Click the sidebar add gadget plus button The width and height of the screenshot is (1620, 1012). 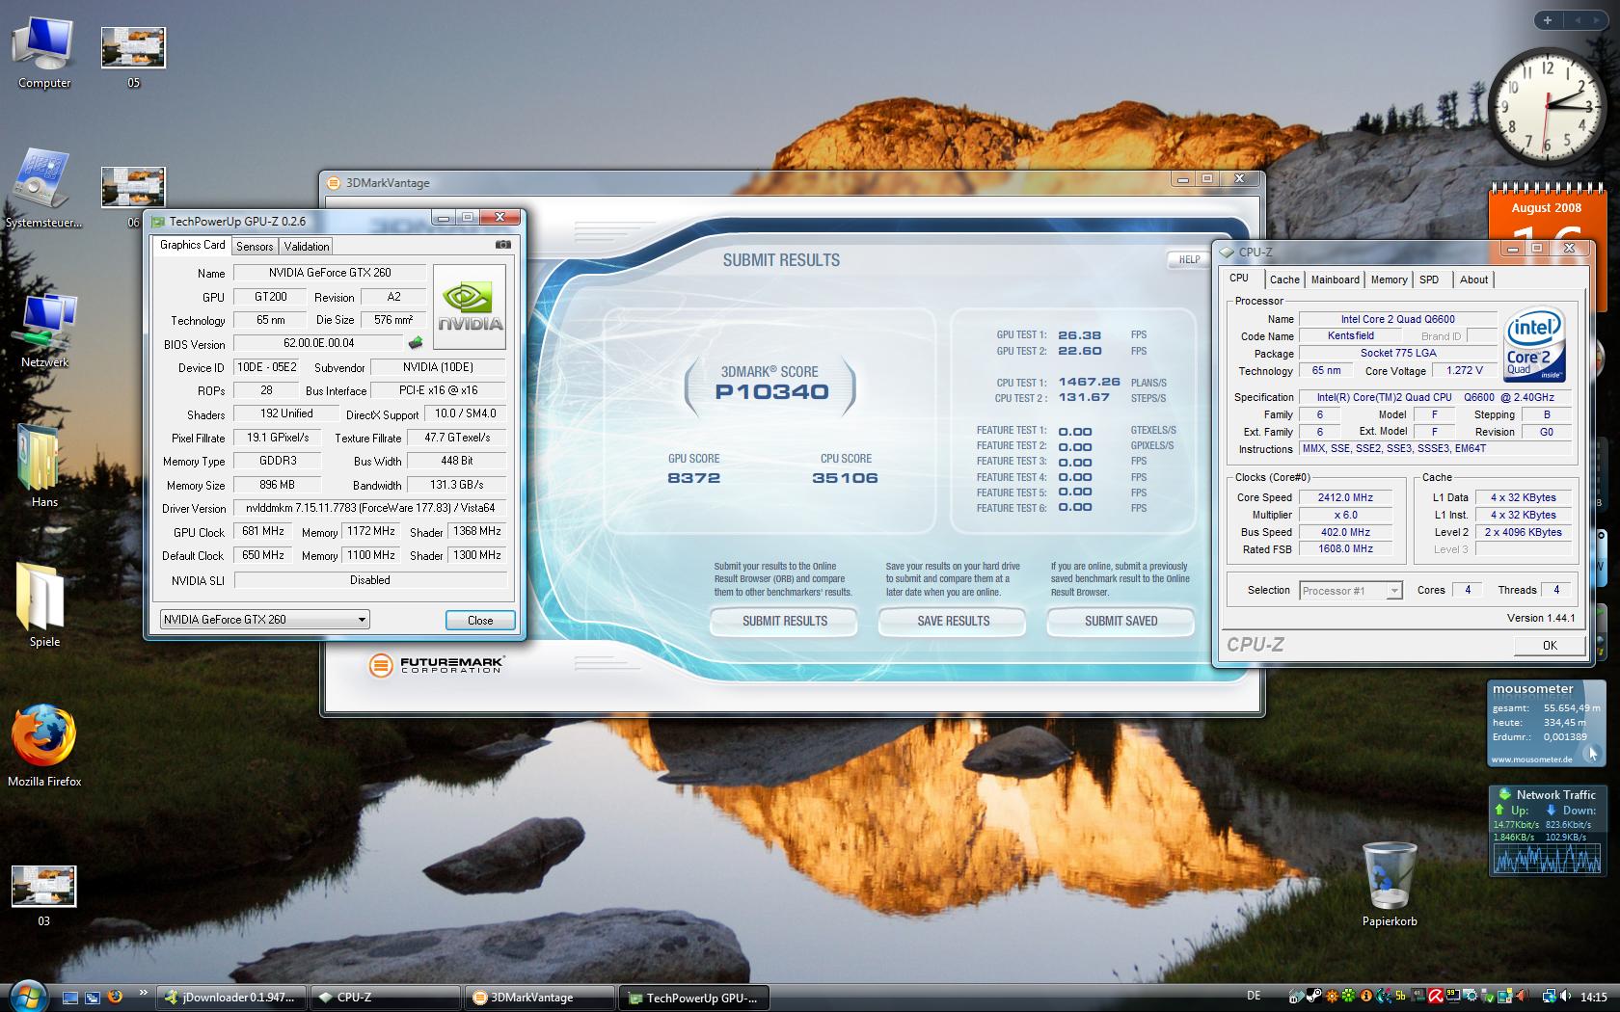coord(1548,19)
